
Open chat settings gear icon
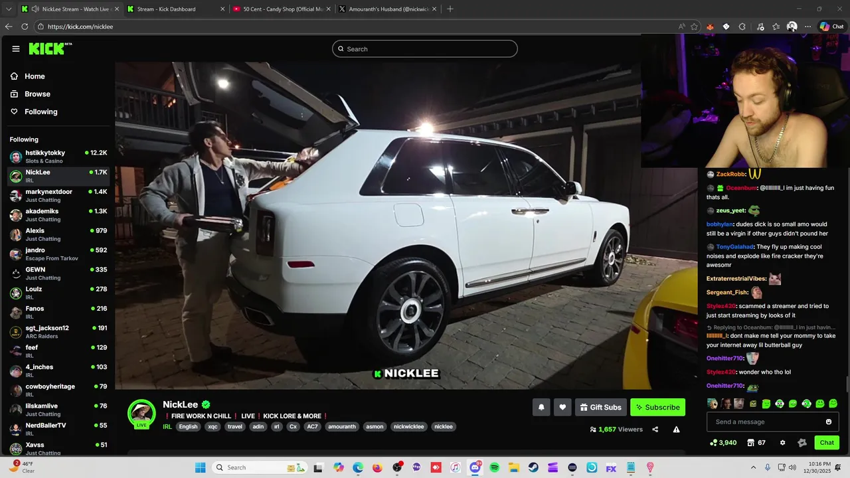tap(782, 443)
